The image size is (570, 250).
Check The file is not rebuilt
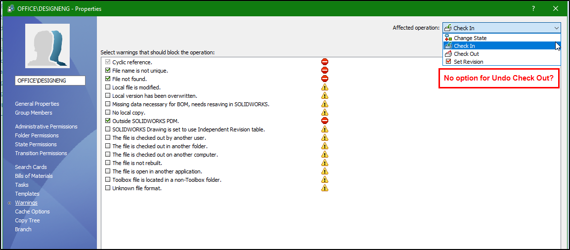pos(108,163)
